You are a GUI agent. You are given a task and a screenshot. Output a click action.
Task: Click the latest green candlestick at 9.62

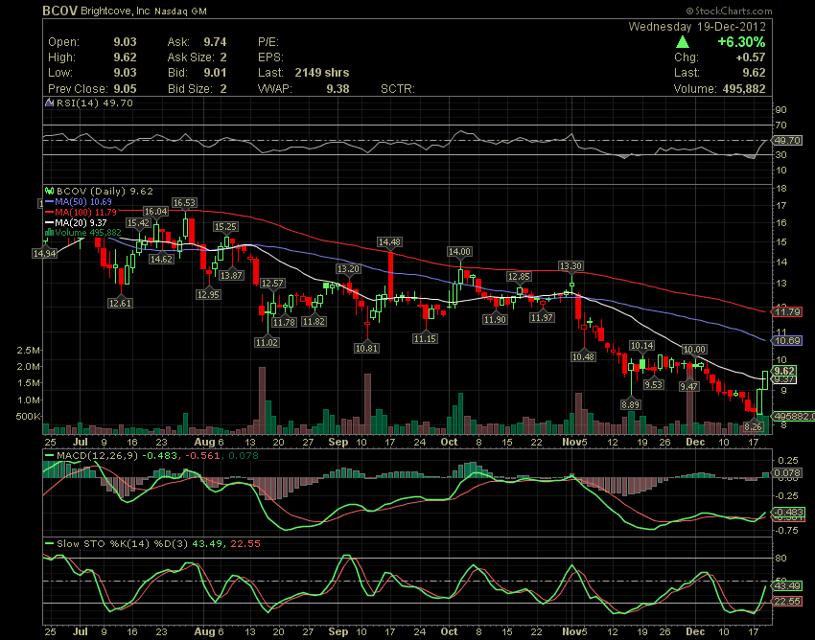(x=765, y=380)
